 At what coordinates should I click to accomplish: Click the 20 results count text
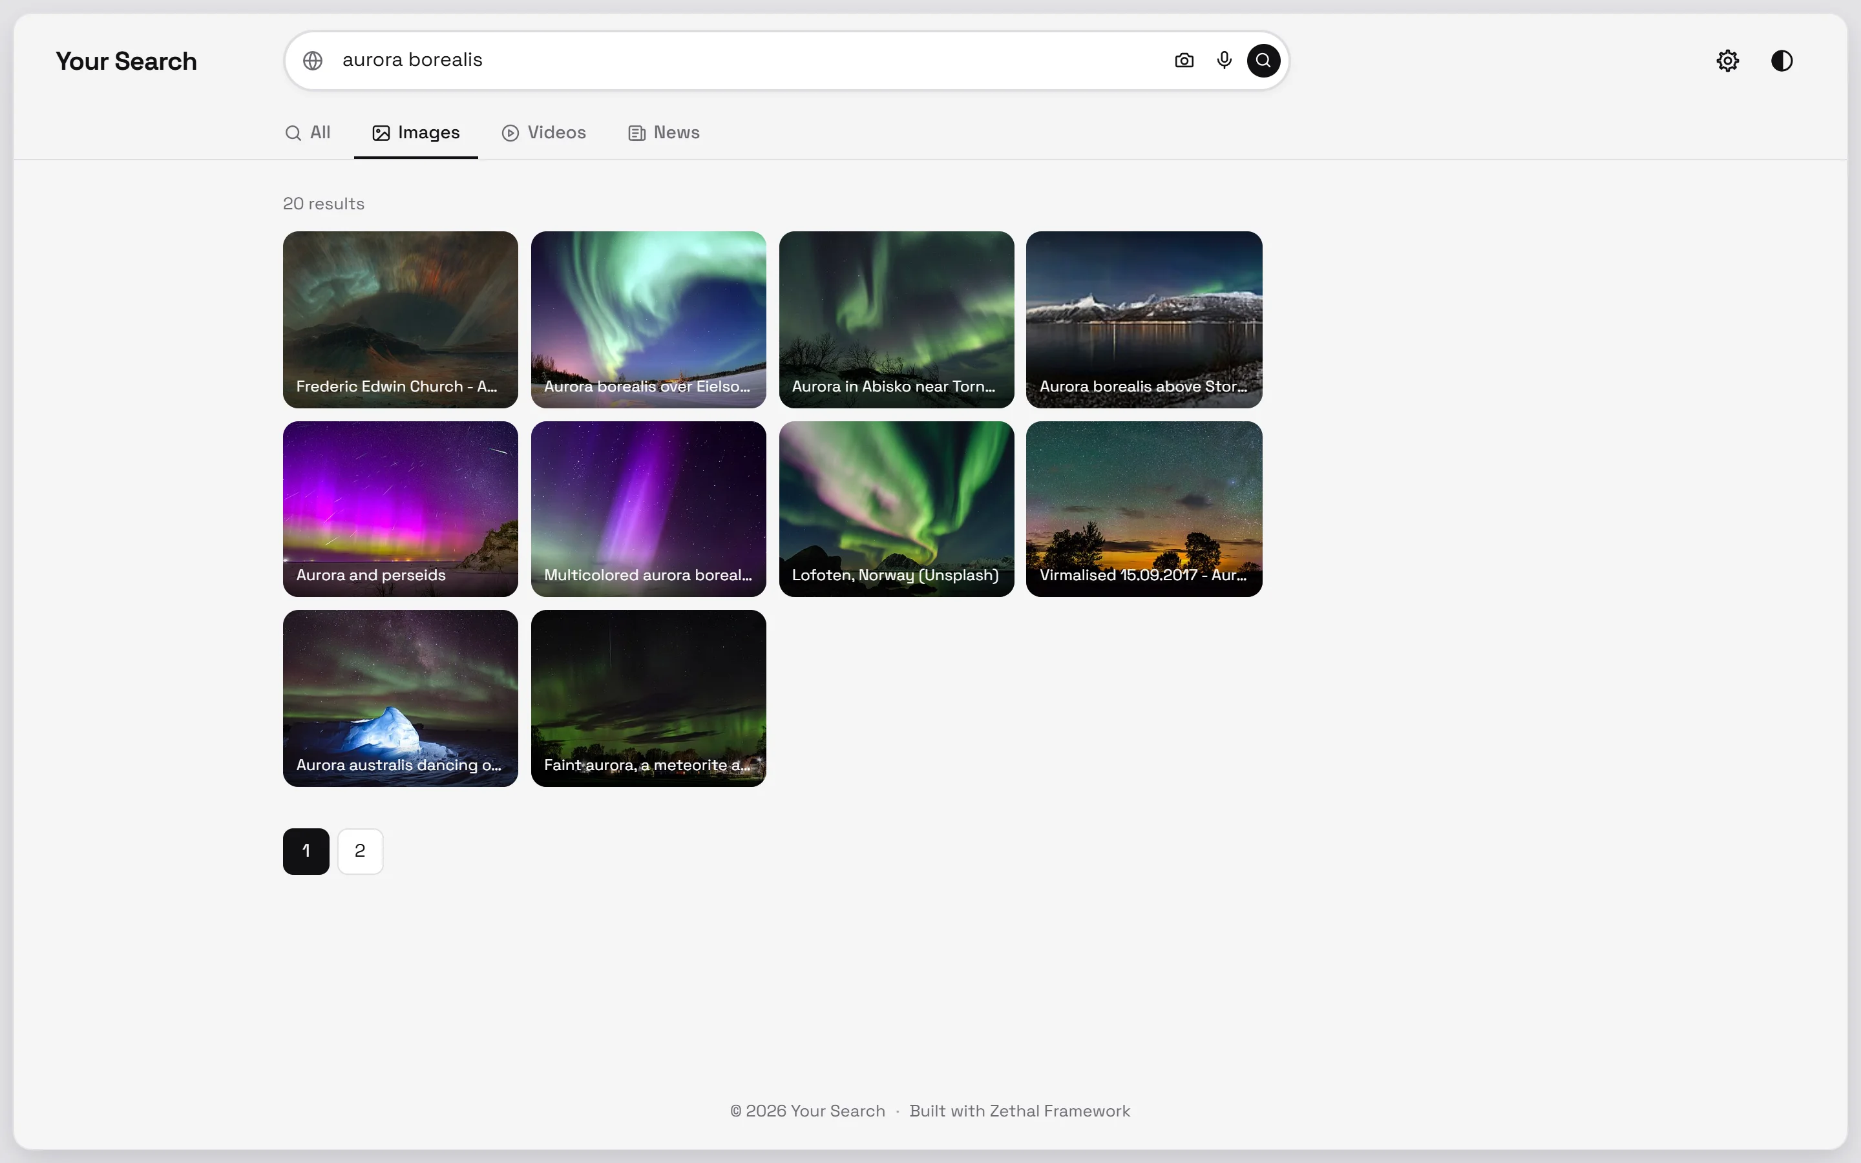coord(324,204)
